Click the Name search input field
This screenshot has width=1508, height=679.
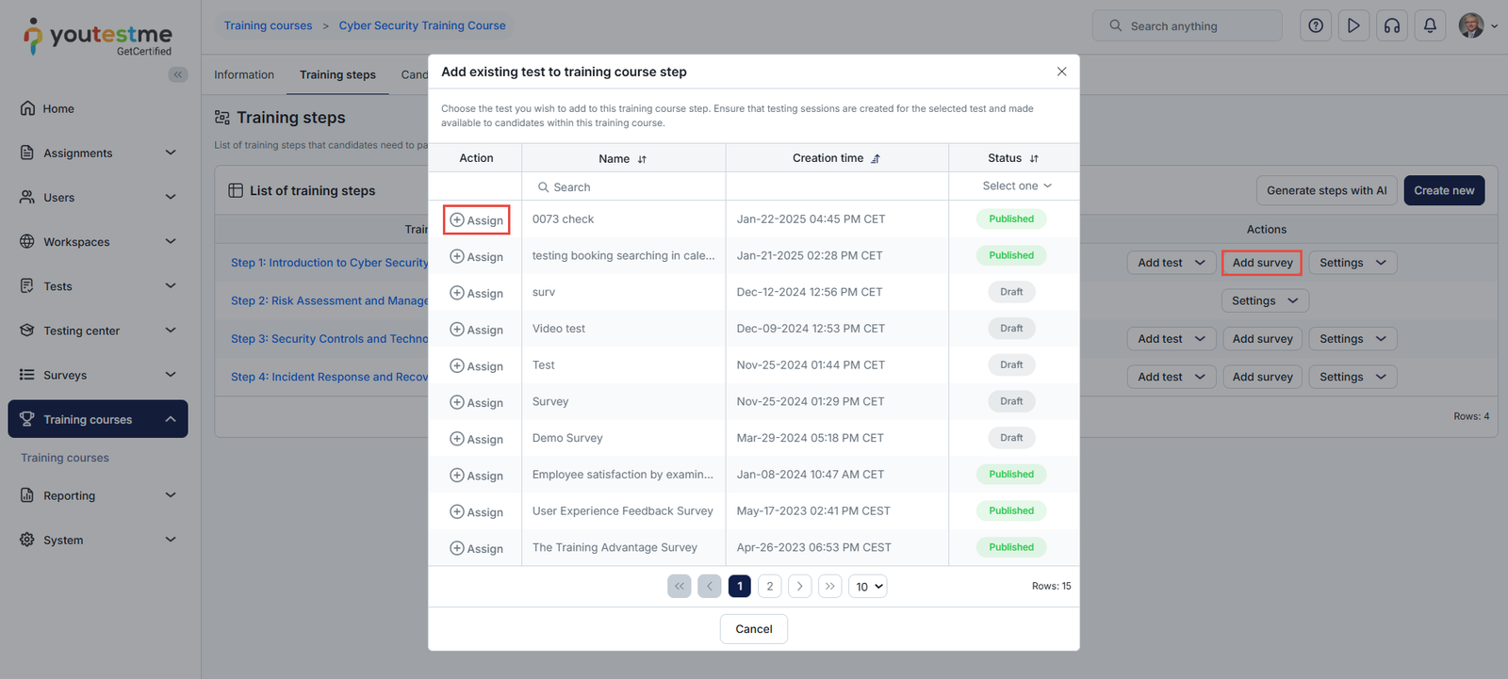(624, 187)
